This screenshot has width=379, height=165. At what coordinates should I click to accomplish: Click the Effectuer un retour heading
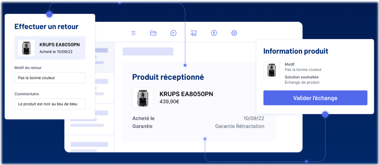point(46,26)
